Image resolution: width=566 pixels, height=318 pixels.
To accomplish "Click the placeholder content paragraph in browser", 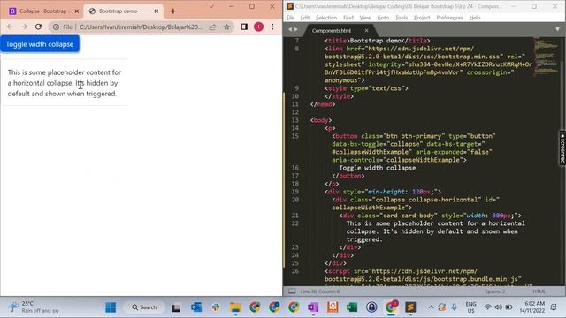I will [65, 83].
